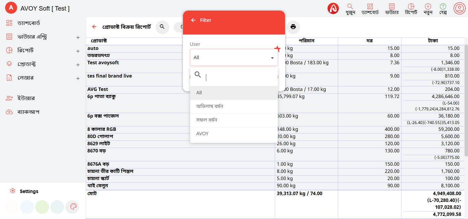Select অভিলাষ বর্মন in user list
468x219 pixels.
[234, 106]
